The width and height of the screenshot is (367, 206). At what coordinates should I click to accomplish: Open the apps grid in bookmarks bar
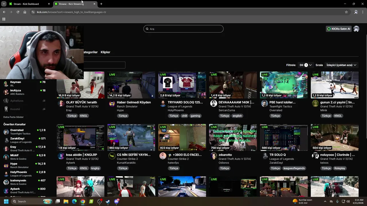[4, 19]
